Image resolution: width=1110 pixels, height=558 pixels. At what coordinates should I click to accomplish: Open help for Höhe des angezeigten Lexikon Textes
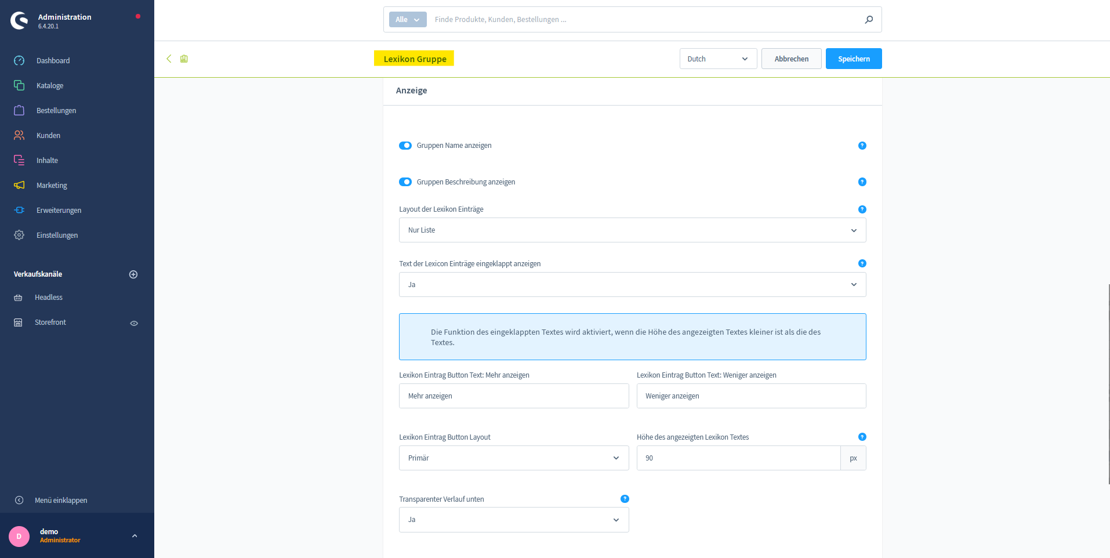pos(862,437)
